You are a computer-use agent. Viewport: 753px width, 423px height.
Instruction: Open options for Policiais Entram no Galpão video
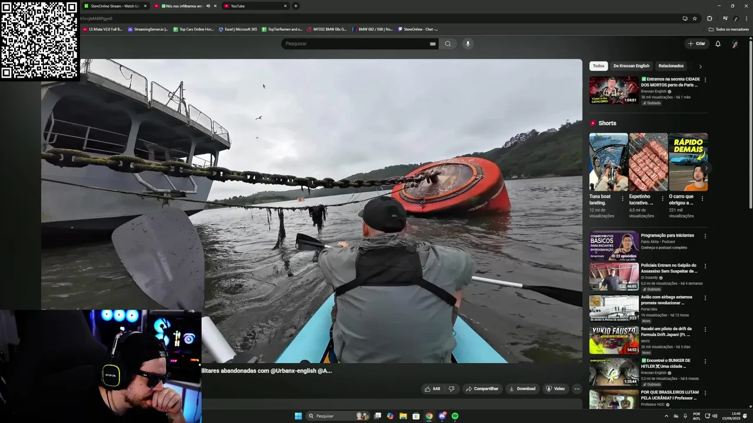pyautogui.click(x=705, y=266)
